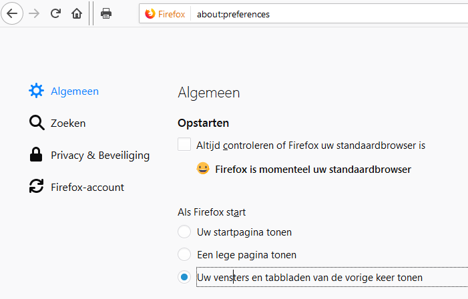Reload the current page
The image size is (468, 299).
[x=56, y=13]
